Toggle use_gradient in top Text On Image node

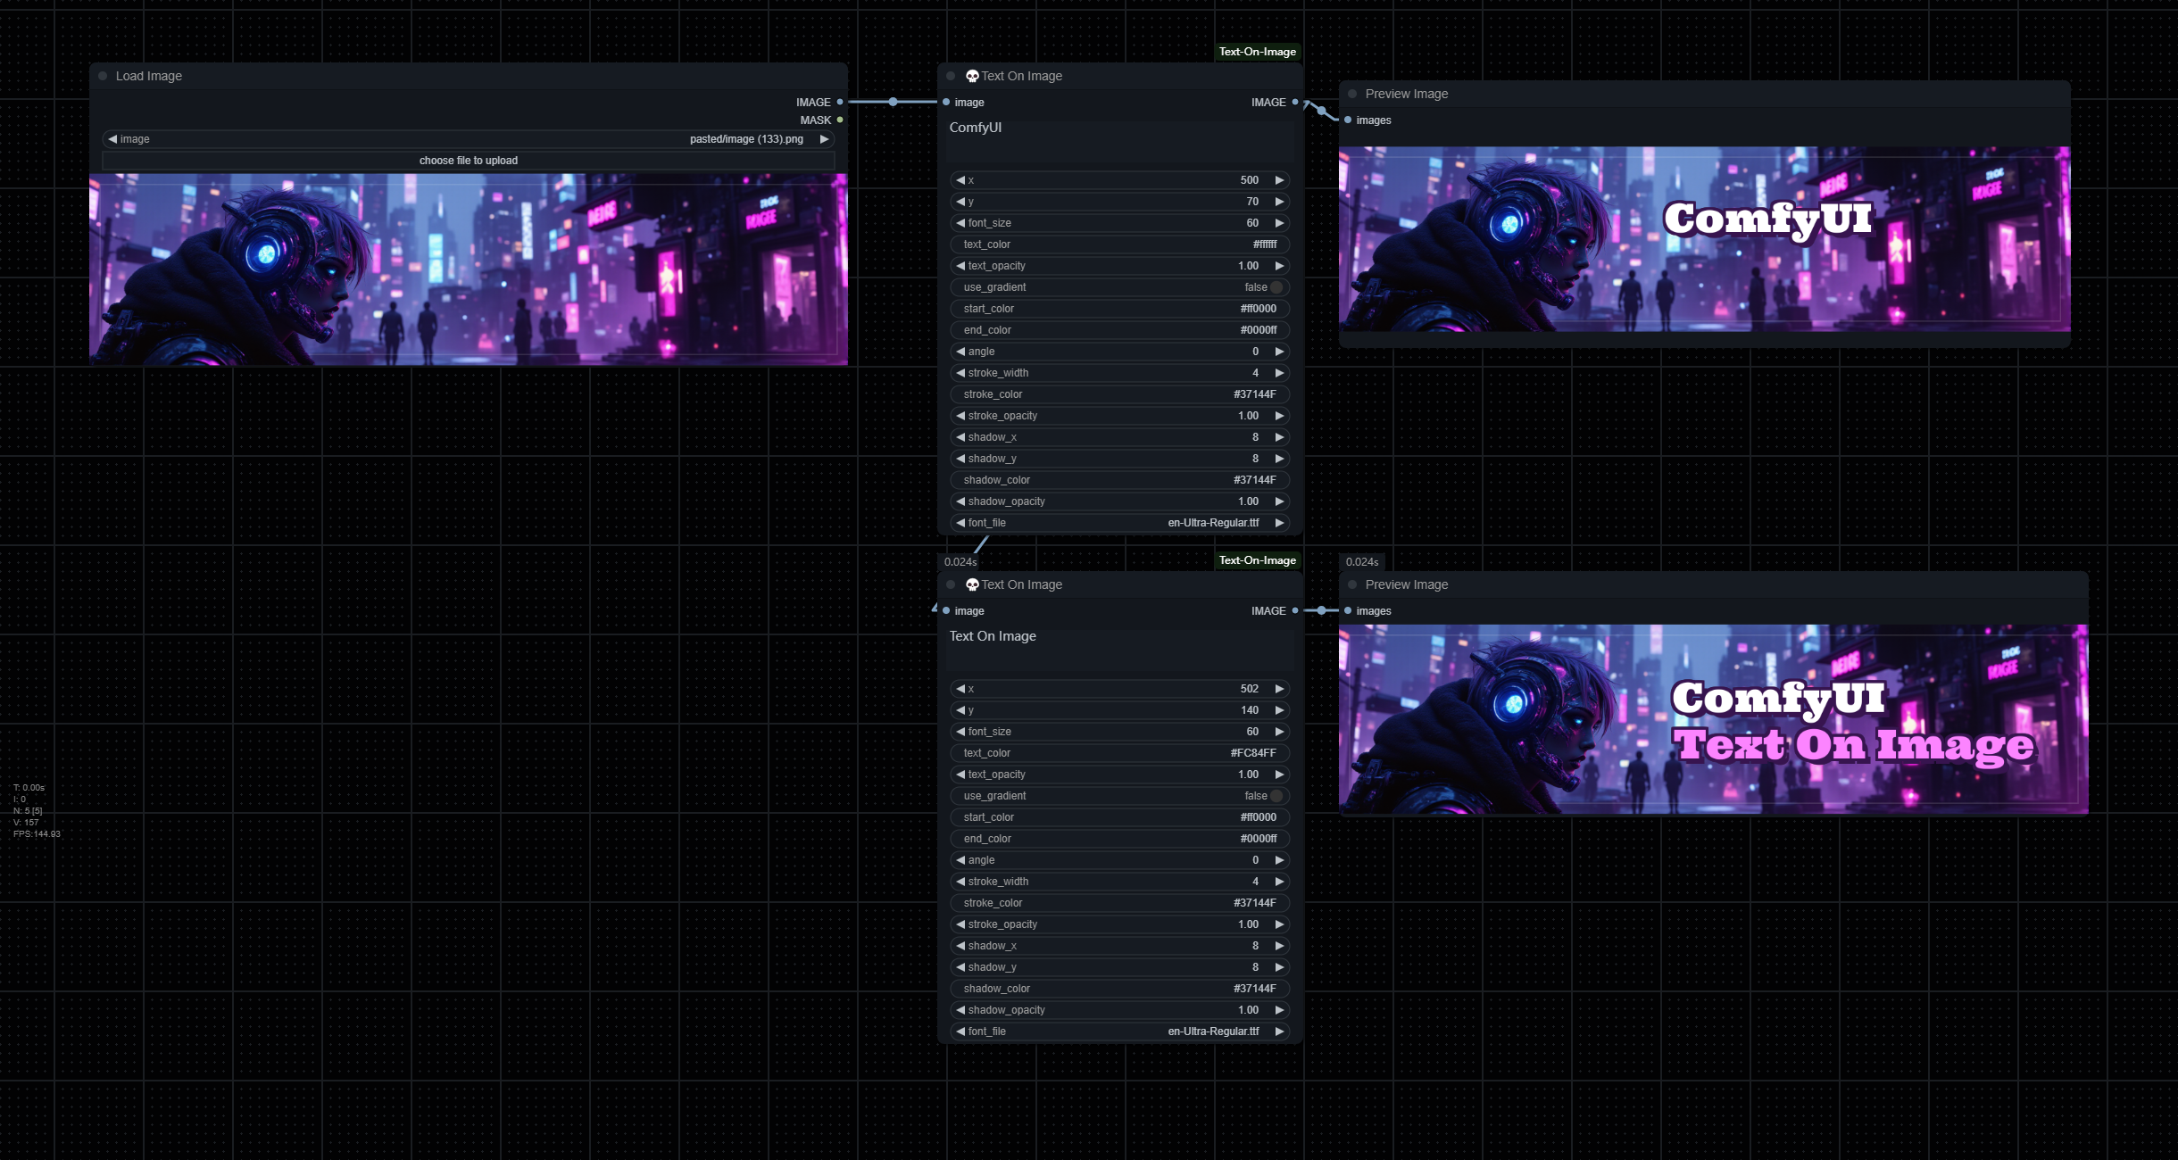coord(1276,287)
